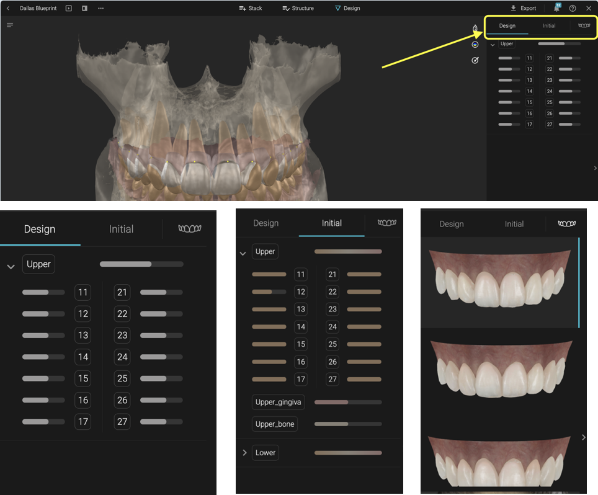Toggle tooth 17 in the large bottom-left Design panel

tap(83, 422)
